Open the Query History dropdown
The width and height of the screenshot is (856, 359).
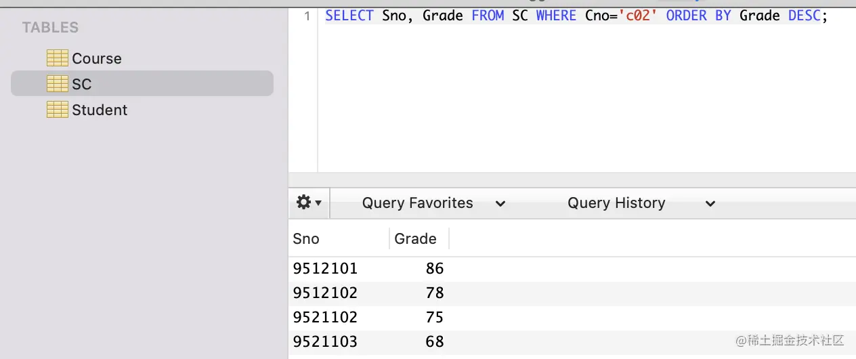click(x=641, y=203)
